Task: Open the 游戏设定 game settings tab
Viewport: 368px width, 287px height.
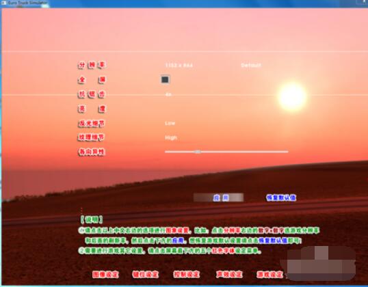Action: click(x=270, y=274)
